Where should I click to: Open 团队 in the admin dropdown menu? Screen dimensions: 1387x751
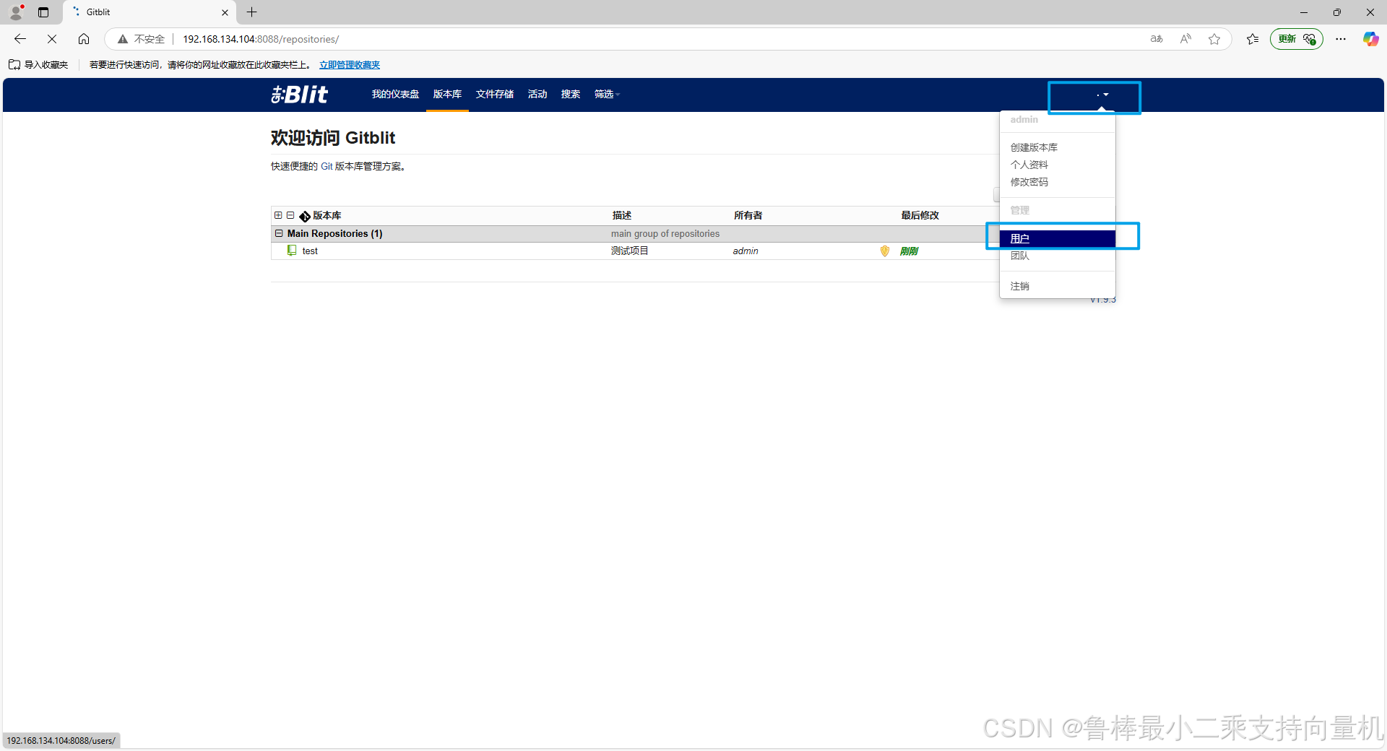click(1019, 256)
